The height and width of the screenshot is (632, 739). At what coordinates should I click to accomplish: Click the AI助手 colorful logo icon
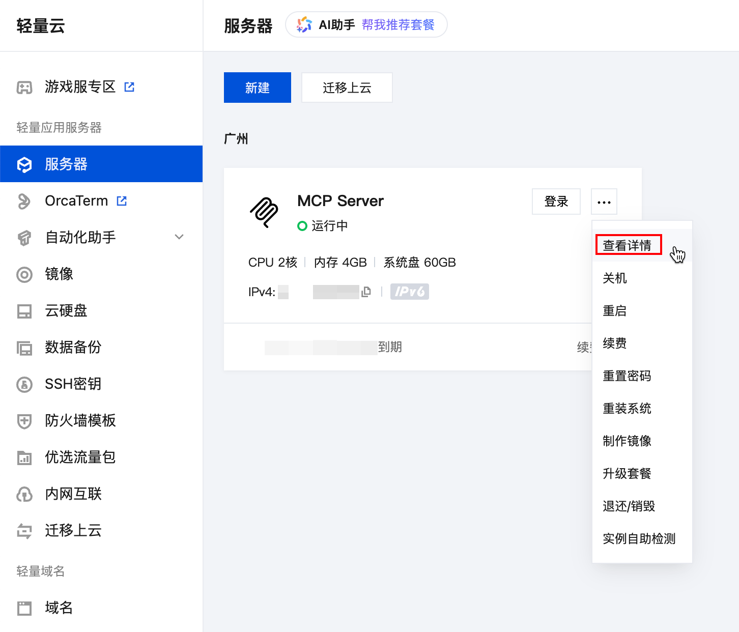click(304, 24)
